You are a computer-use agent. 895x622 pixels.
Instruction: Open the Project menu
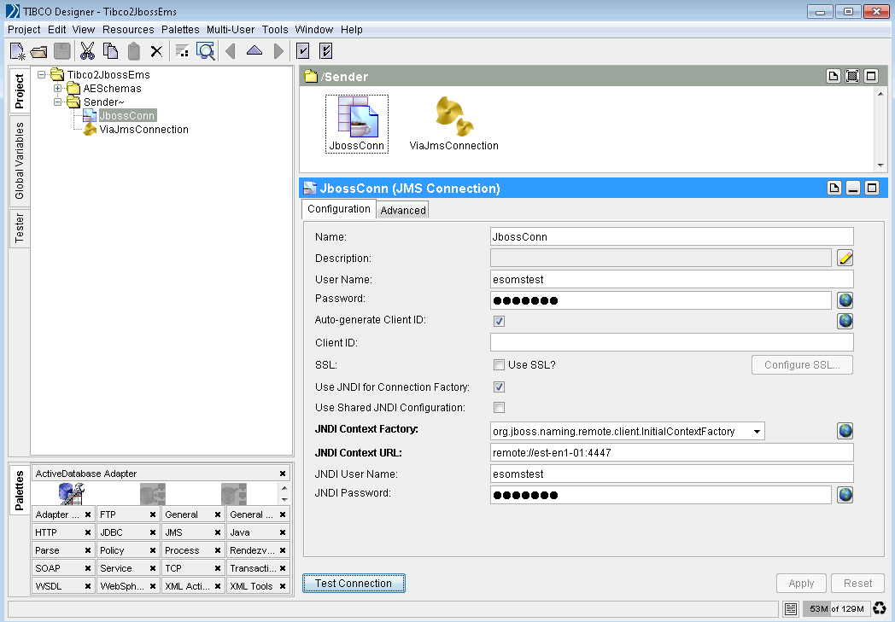[x=24, y=30]
